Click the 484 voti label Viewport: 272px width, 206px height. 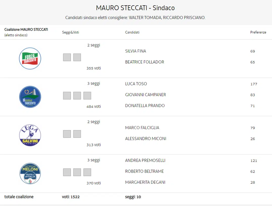click(x=94, y=107)
